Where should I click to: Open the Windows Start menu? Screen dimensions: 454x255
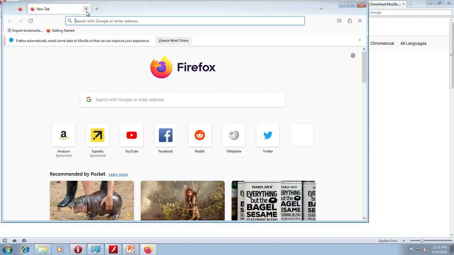[8, 250]
